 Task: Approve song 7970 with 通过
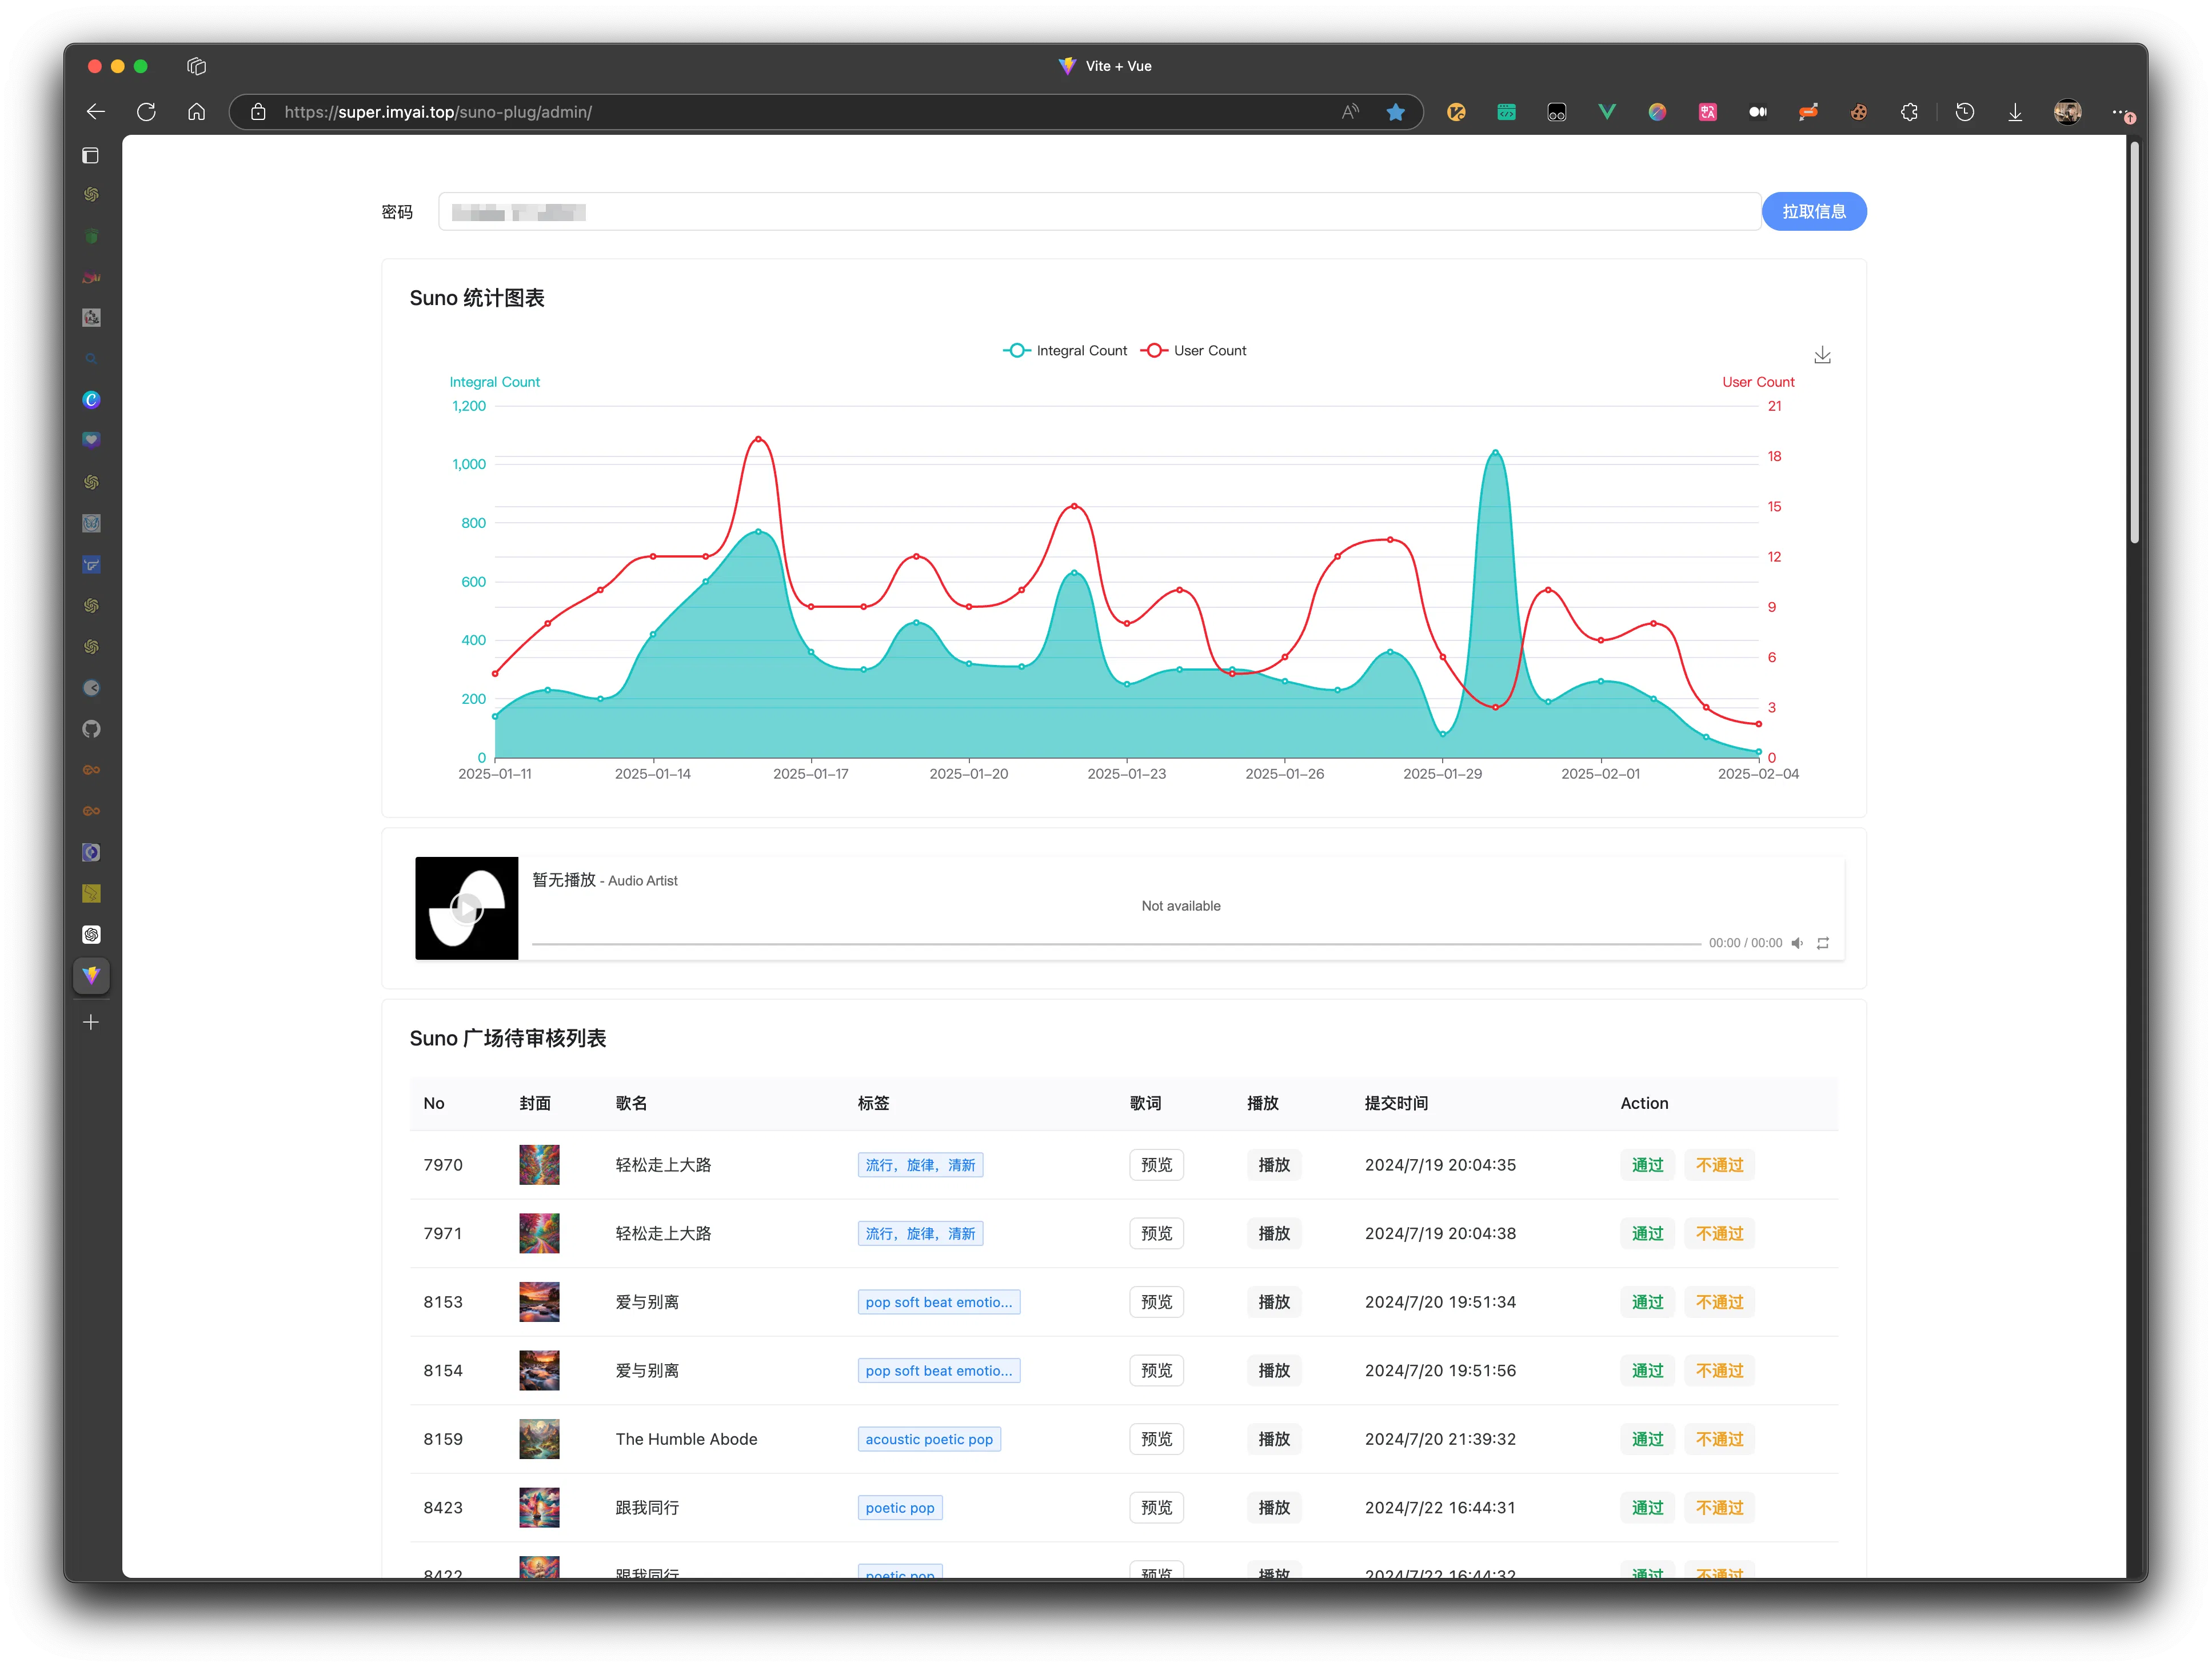click(1647, 1164)
